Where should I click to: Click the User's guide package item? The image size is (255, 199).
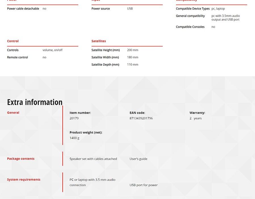coord(138,159)
